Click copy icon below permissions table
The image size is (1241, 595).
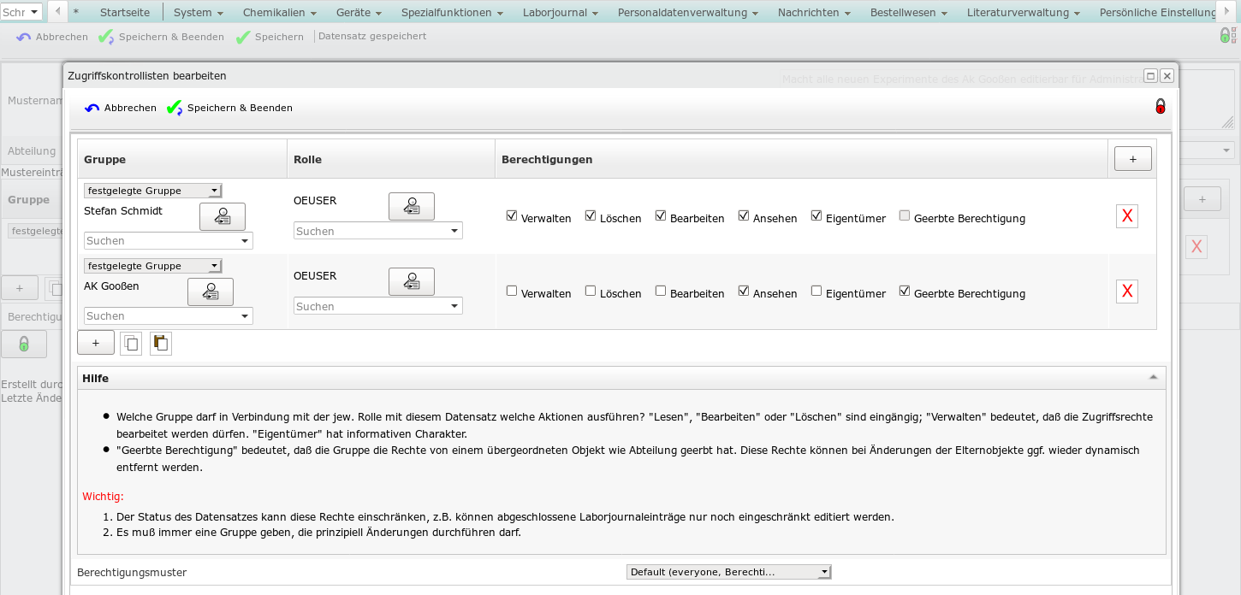click(131, 344)
